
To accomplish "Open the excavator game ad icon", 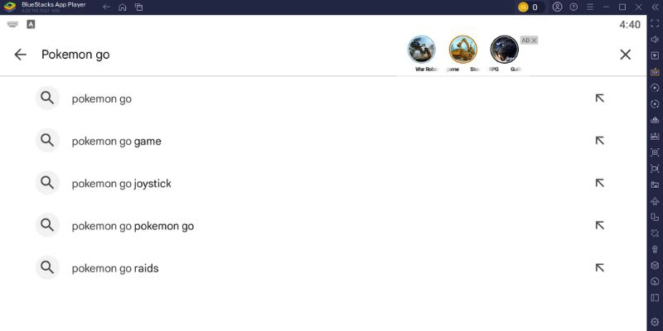I will coord(463,50).
